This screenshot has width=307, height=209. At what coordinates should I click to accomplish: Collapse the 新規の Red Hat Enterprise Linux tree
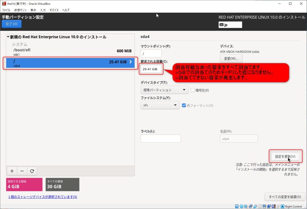(x=8, y=37)
